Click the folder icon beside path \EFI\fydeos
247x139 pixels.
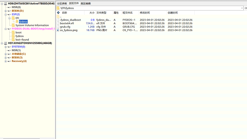[x=58, y=8]
